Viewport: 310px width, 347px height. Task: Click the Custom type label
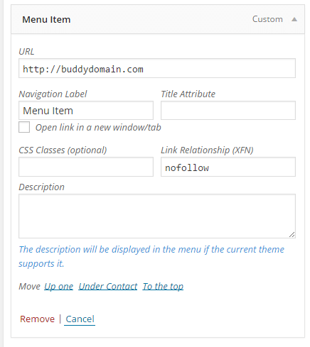tap(267, 19)
